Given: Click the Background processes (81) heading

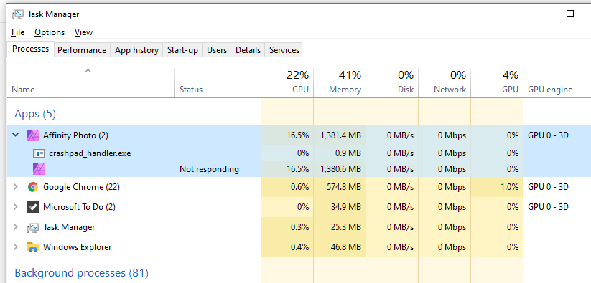Looking at the screenshot, I should [81, 273].
